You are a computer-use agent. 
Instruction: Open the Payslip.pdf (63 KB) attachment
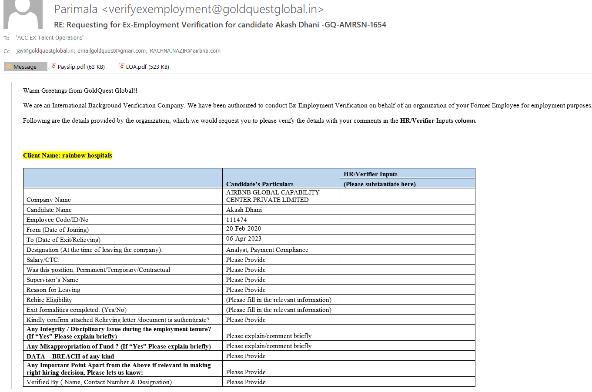[x=81, y=67]
